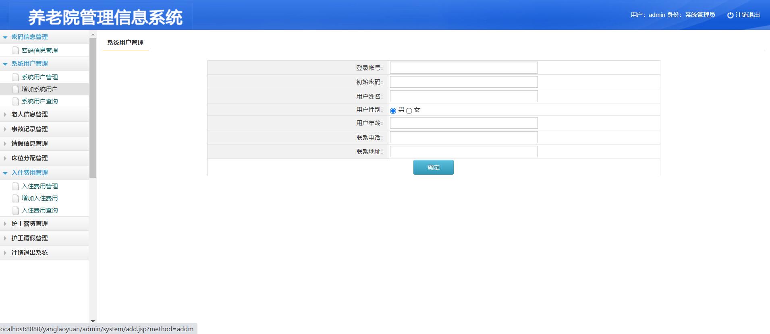Click the sidebar scrollbar up arrow
The image size is (770, 334).
click(x=93, y=35)
